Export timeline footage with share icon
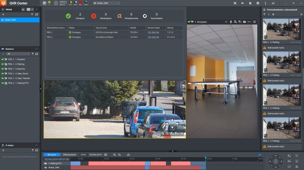 [128, 155]
